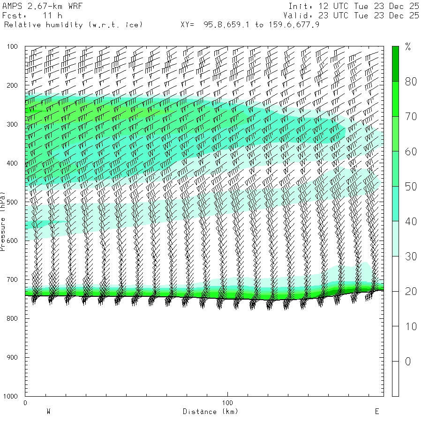This screenshot has height=422, width=422.
Task: Click the colorbar label '60'
Action: click(x=411, y=151)
